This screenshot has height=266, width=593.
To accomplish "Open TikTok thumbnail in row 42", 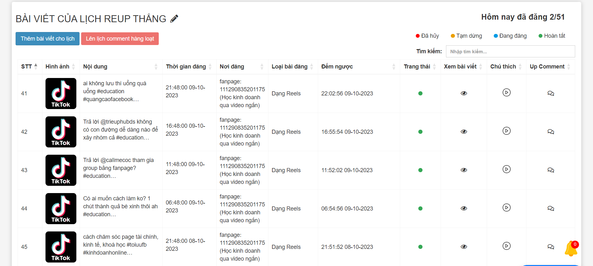I will pos(61,132).
